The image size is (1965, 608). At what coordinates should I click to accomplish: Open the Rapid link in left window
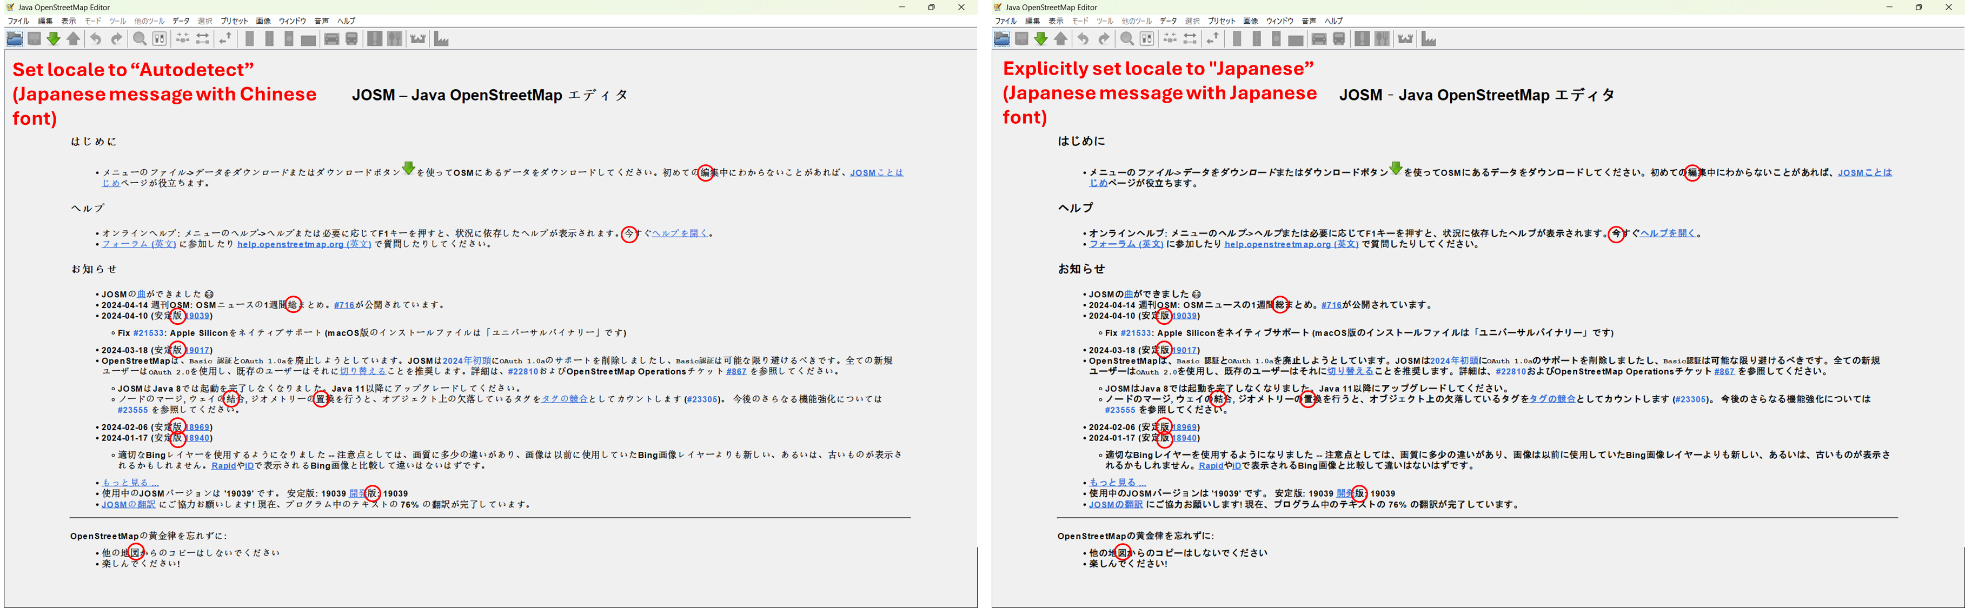223,465
